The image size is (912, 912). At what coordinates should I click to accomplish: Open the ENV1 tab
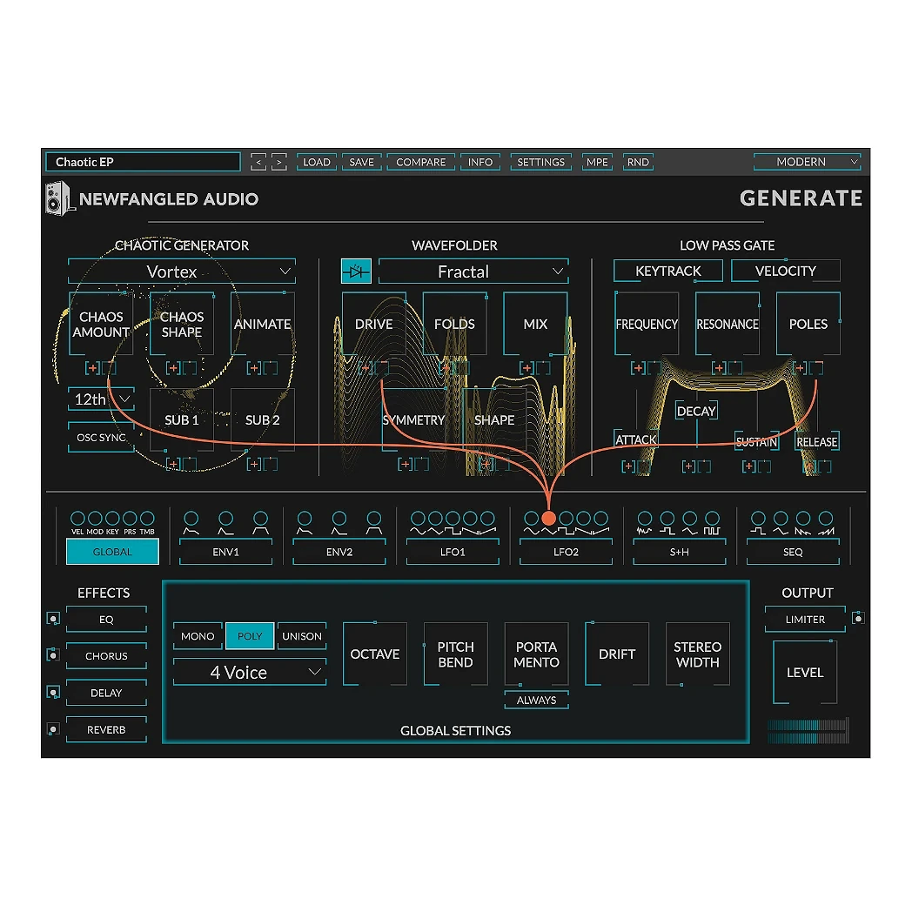(x=225, y=552)
